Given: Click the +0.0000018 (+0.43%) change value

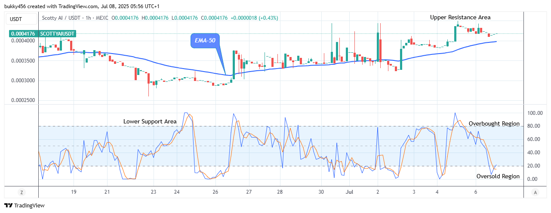Looking at the screenshot, I should pos(255,18).
